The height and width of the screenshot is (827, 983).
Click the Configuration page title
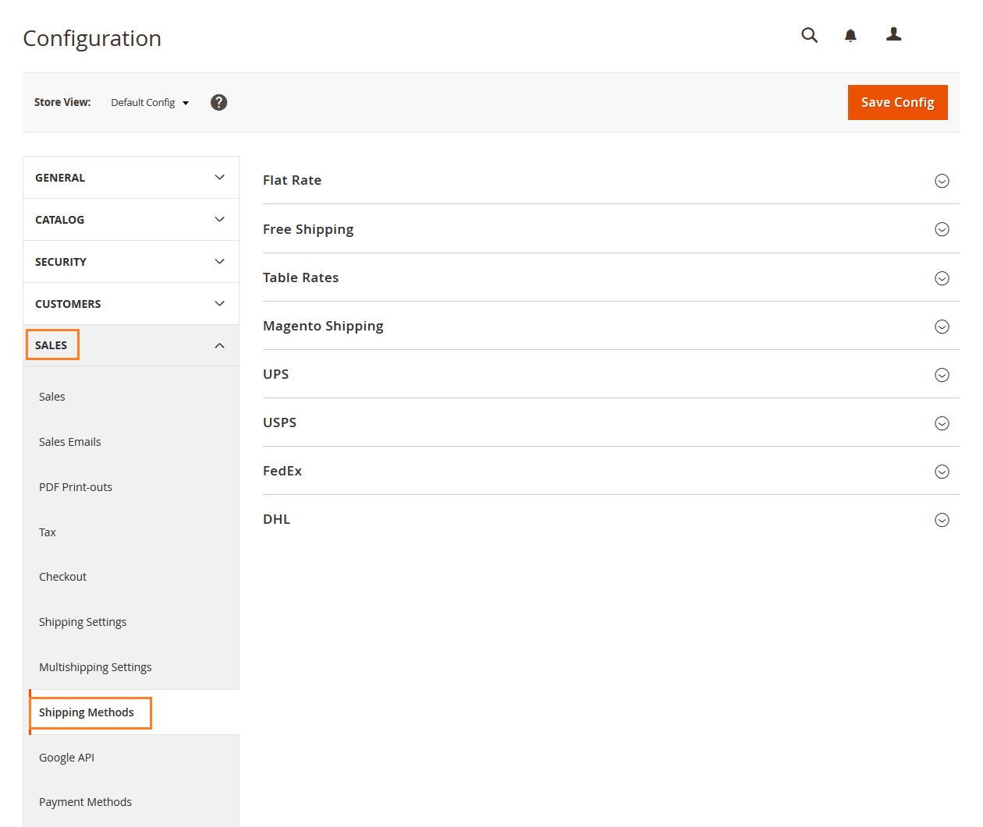click(x=92, y=38)
